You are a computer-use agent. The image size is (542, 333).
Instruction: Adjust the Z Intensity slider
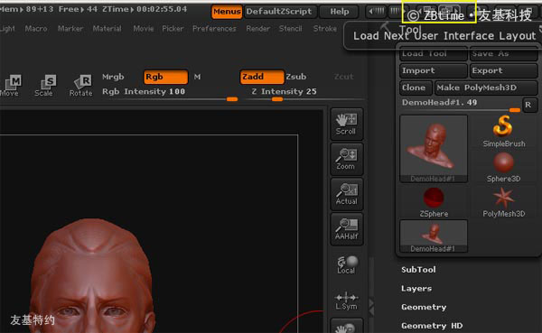(x=304, y=94)
